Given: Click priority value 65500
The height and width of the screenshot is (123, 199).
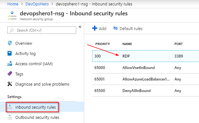Looking at the screenshot, I should pos(99,91).
